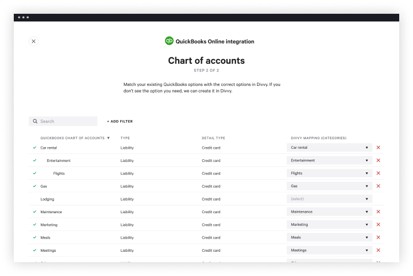Click Credit card detail in Meals row
Image resolution: width=413 pixels, height=276 pixels.
(x=211, y=237)
